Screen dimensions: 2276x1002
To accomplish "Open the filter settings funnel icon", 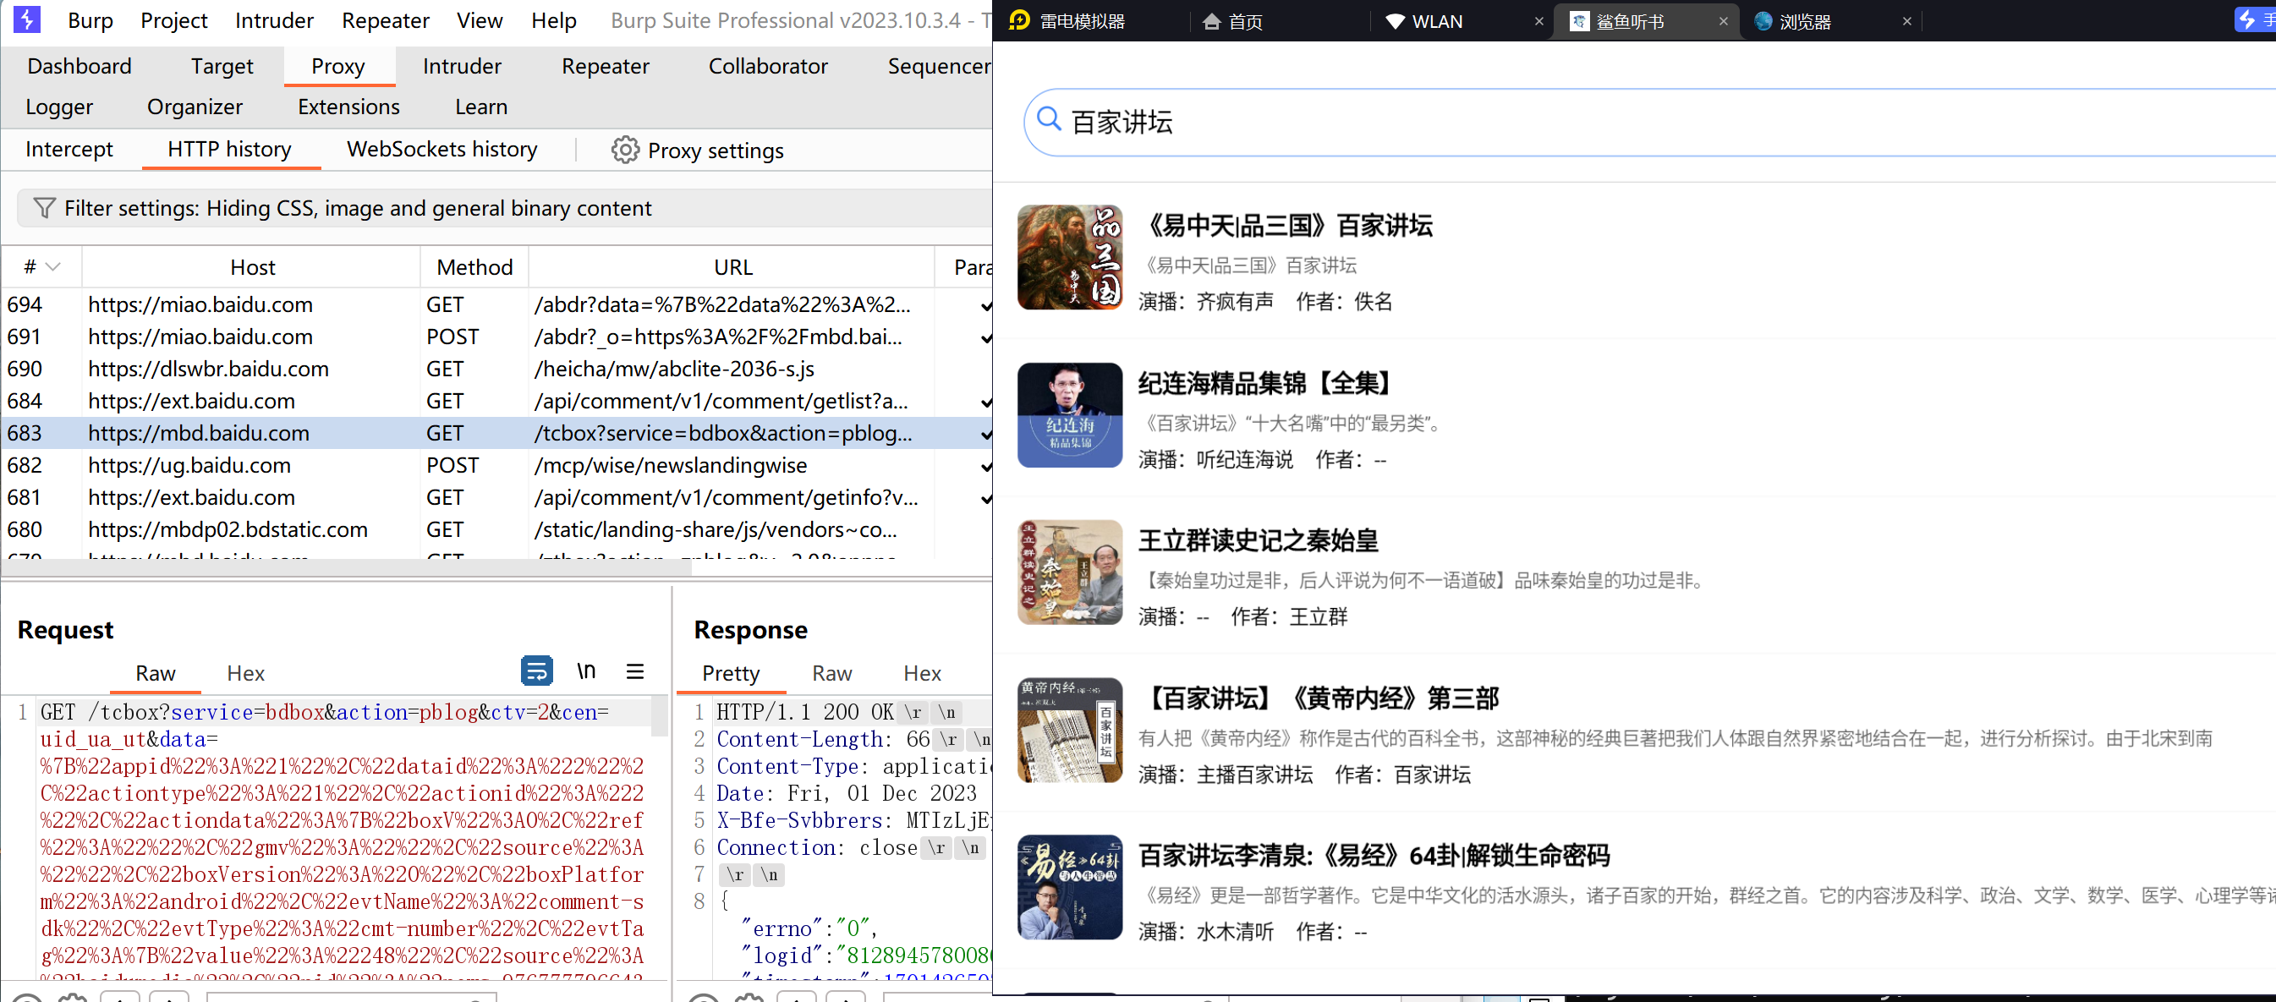I will click(44, 208).
